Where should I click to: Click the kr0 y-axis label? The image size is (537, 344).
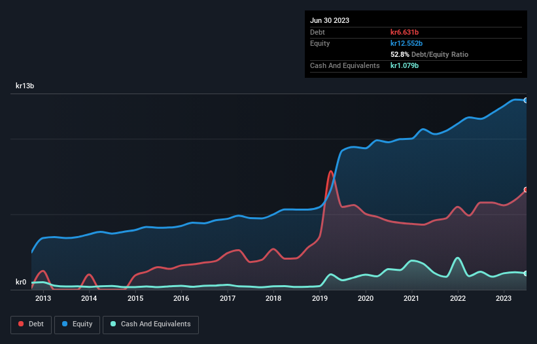[21, 282]
